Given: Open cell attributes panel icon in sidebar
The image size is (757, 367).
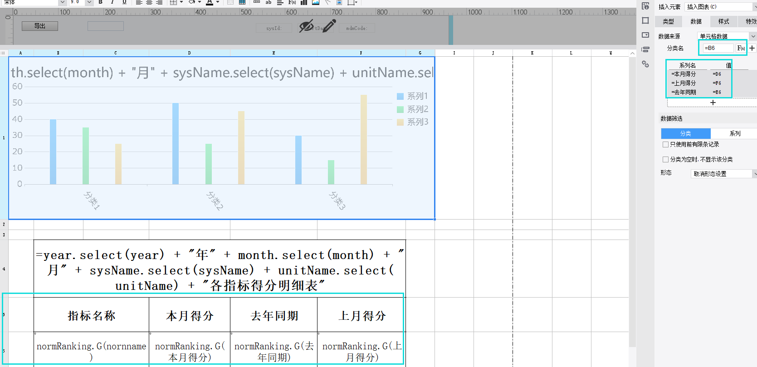Looking at the screenshot, I should [x=645, y=6].
